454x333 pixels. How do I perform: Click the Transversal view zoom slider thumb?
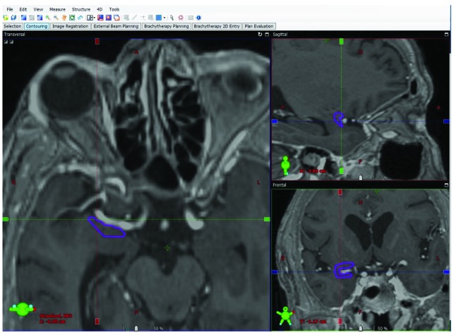click(136, 328)
